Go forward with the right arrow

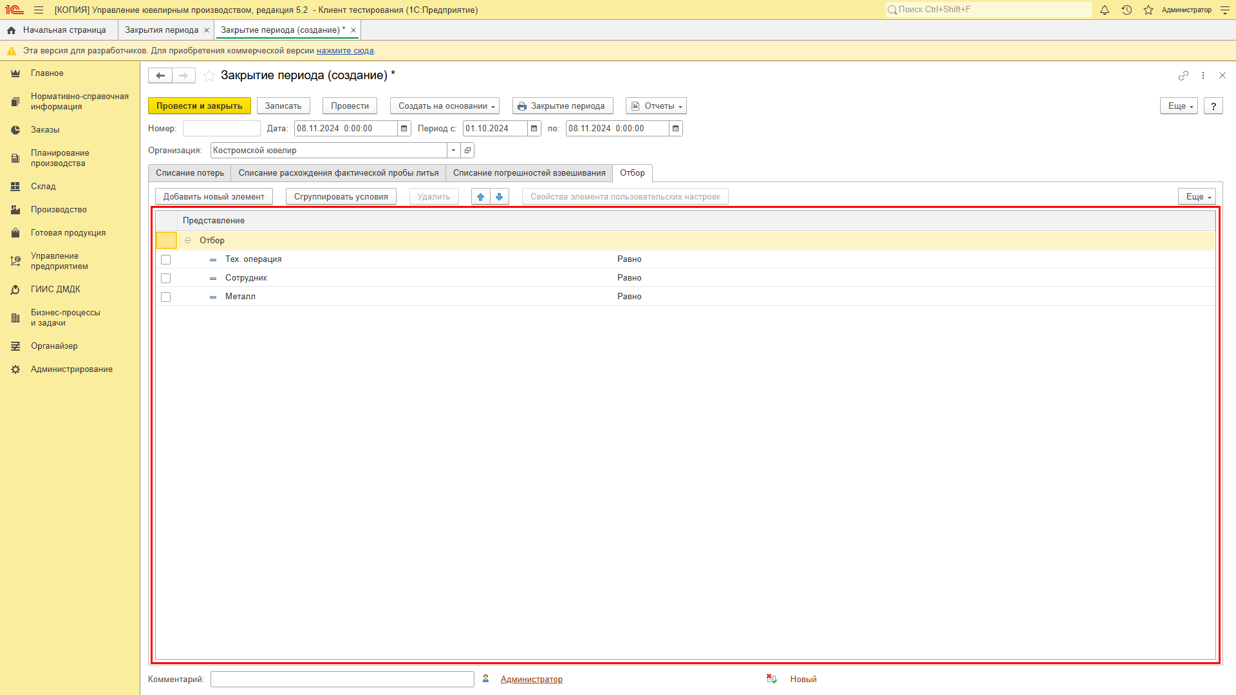(183, 75)
